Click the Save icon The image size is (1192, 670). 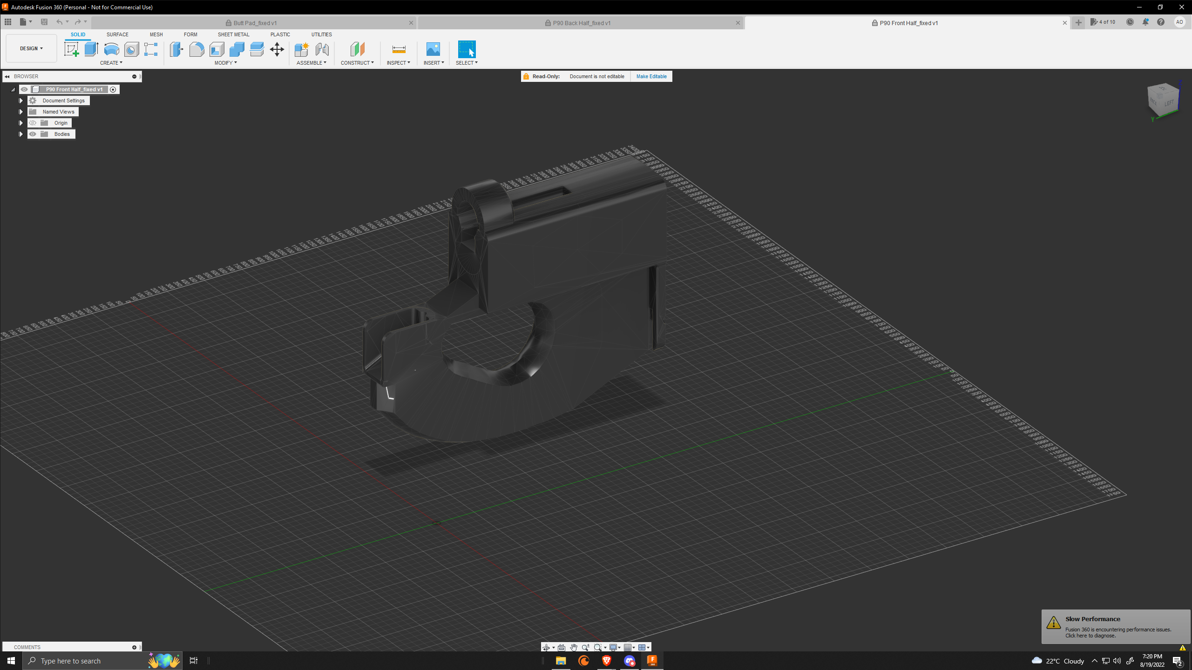[x=44, y=22]
